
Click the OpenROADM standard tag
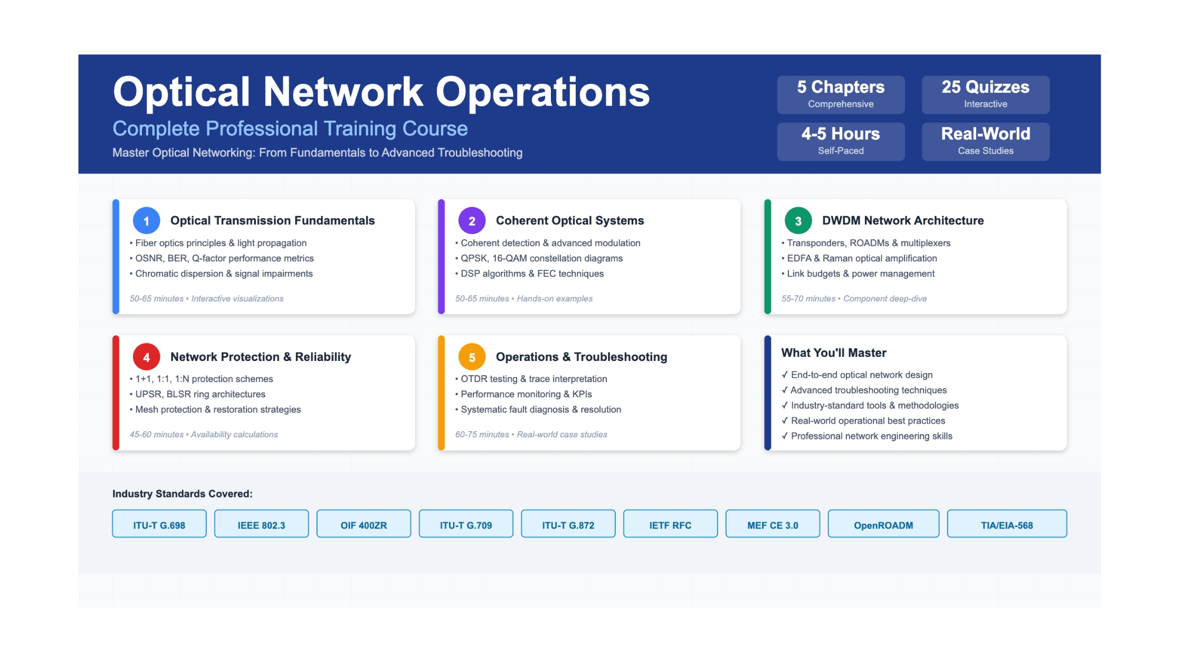click(x=883, y=525)
